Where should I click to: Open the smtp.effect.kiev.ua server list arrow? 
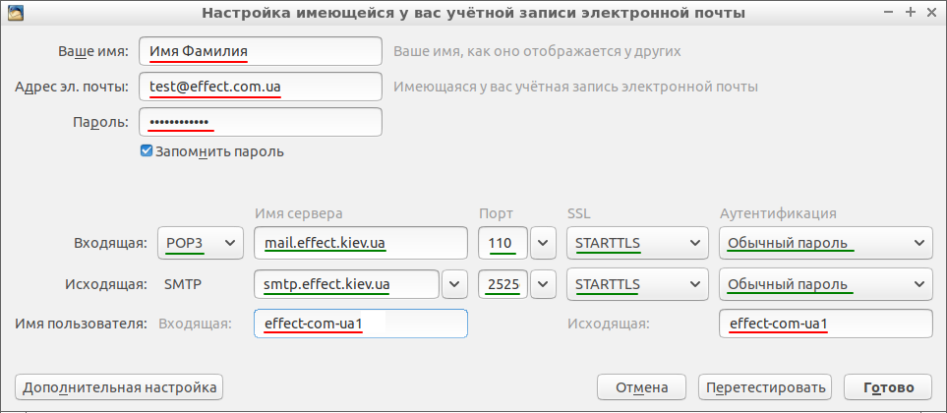454,284
